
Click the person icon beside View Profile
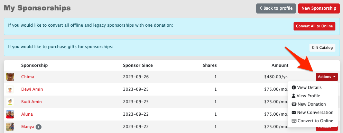point(294,96)
